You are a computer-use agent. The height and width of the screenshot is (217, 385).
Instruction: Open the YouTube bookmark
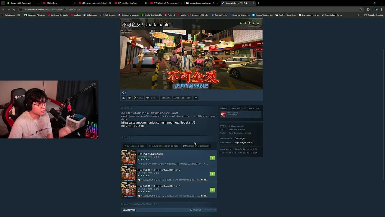[76, 15]
